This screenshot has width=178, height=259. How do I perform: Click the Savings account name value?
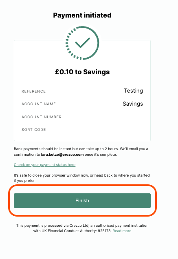click(133, 104)
